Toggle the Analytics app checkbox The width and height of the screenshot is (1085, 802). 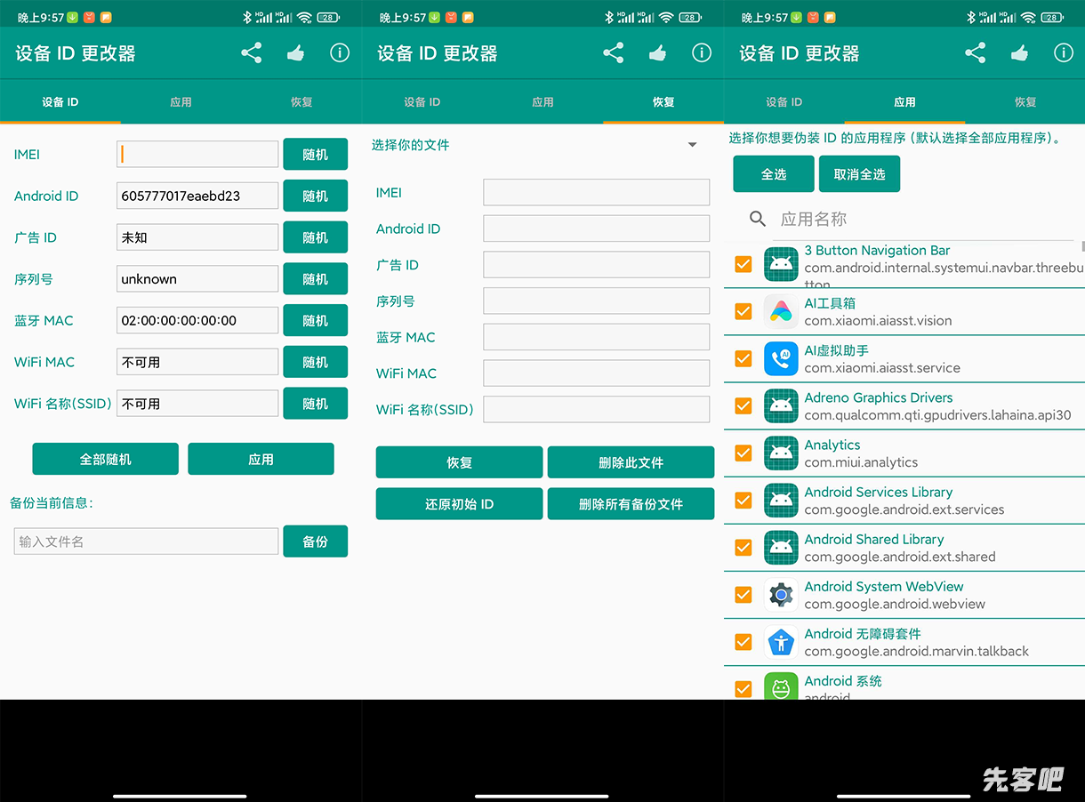[743, 453]
